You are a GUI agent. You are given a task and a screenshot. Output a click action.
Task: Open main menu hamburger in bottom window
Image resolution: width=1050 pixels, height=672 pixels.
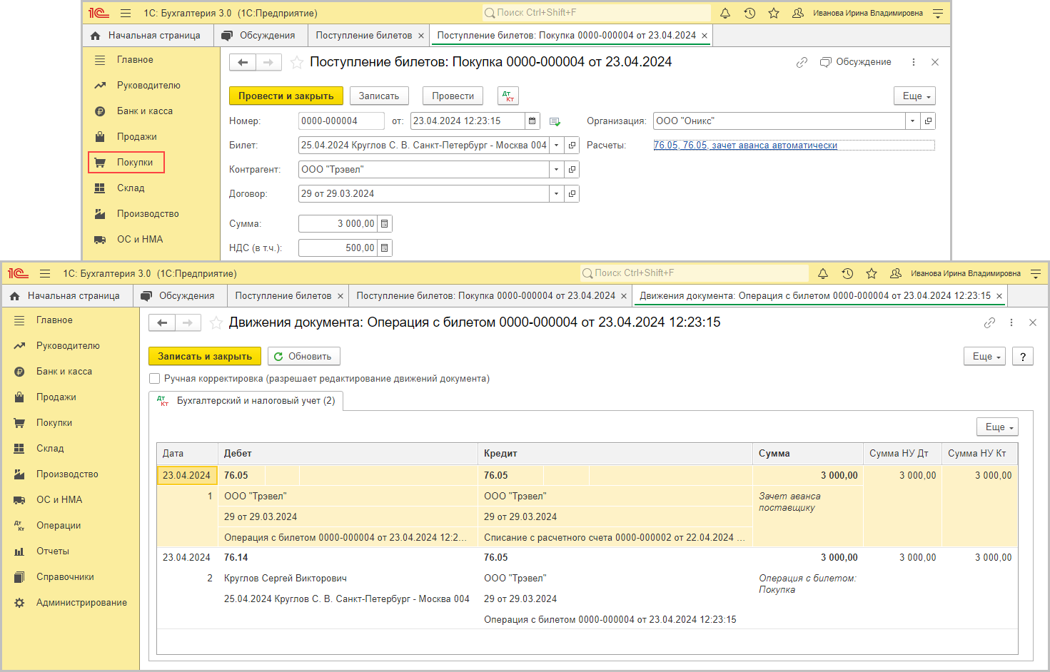(x=45, y=273)
